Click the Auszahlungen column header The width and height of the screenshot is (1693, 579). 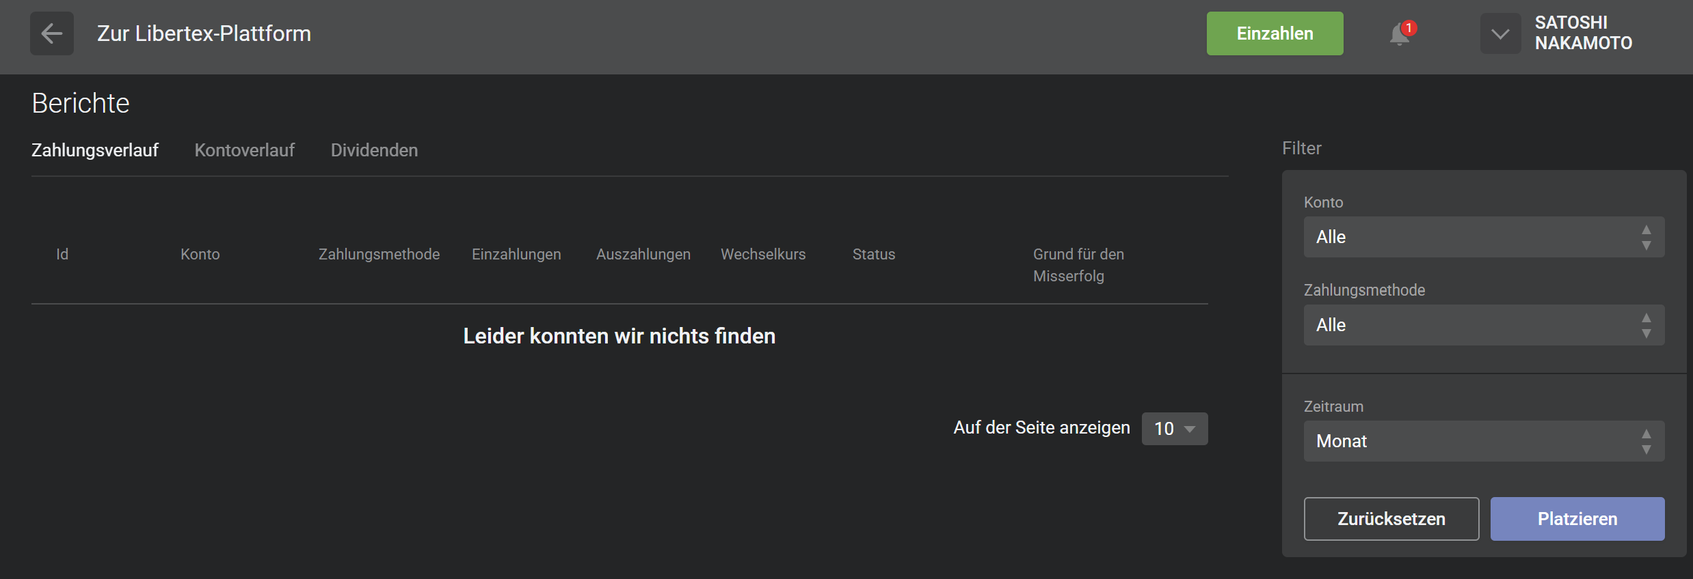click(643, 254)
